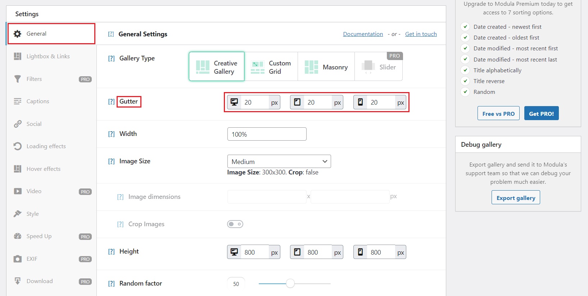
Task: Click the help icon next to Width
Action: (x=111, y=134)
